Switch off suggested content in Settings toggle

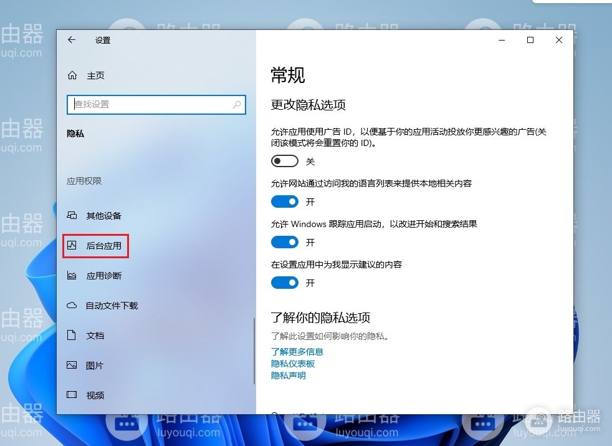click(x=285, y=283)
